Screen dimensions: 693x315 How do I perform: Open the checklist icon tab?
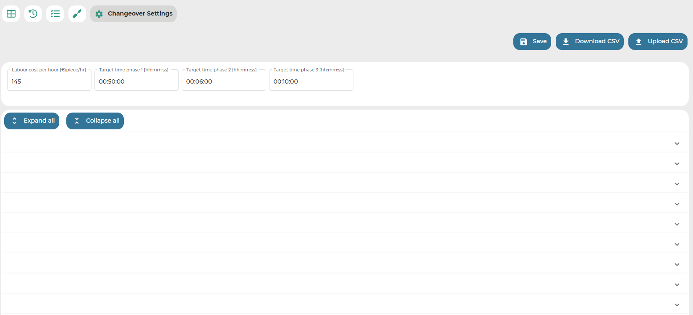[x=55, y=14]
